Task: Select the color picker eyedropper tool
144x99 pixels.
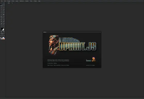Action: point(4,22)
